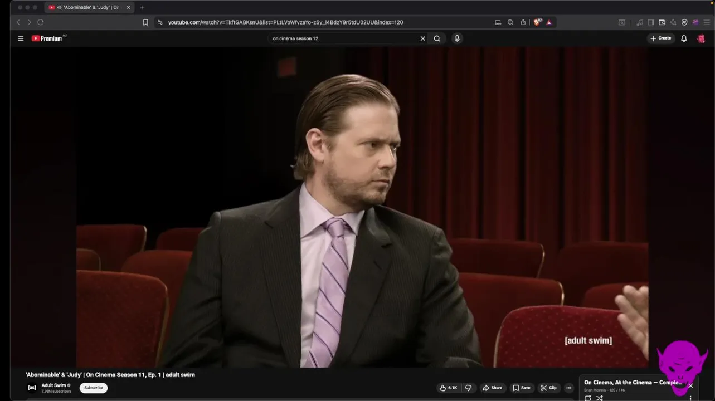
Task: Click the picture-in-picture toolbar icon
Action: (x=621, y=22)
